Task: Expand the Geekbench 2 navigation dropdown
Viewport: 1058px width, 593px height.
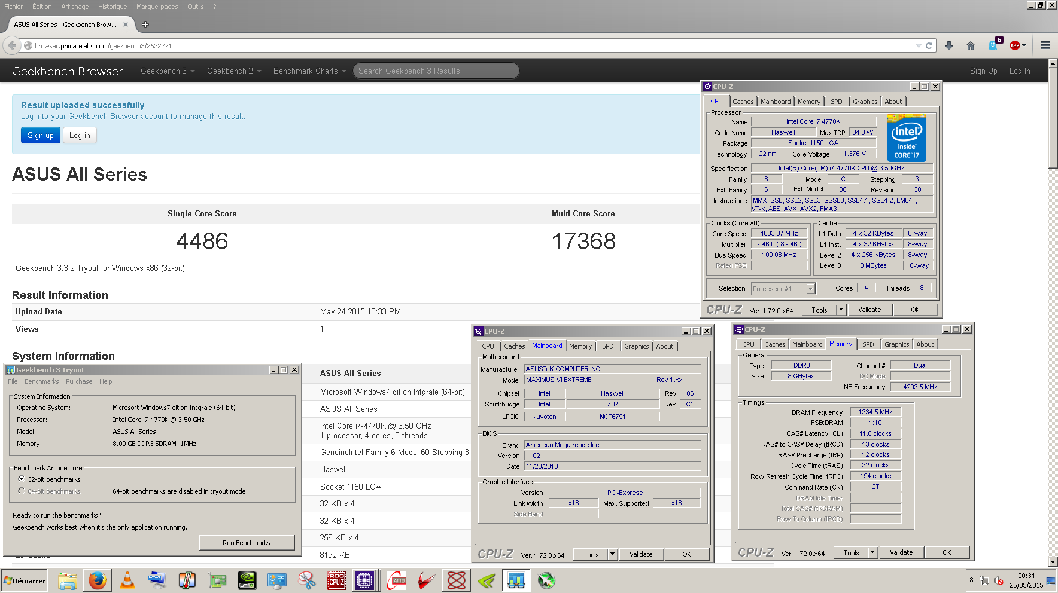Action: pos(234,71)
